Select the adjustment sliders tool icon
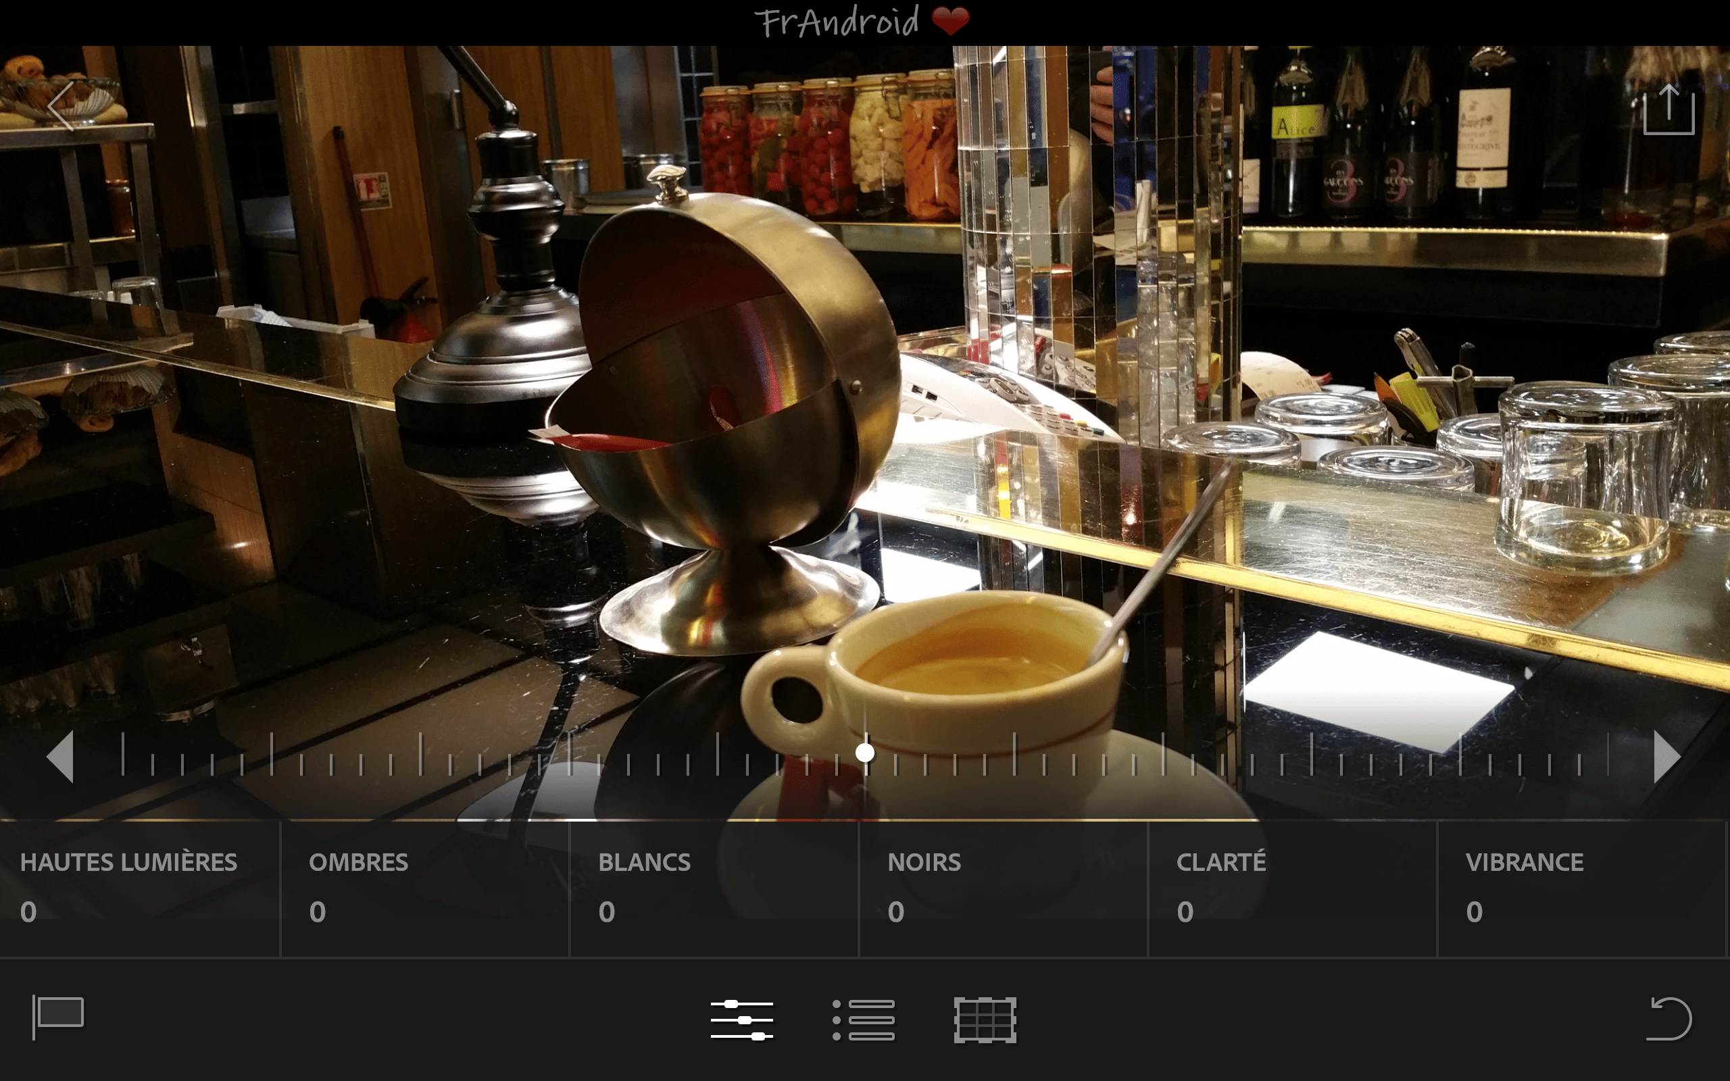The width and height of the screenshot is (1730, 1081). pos(742,1020)
